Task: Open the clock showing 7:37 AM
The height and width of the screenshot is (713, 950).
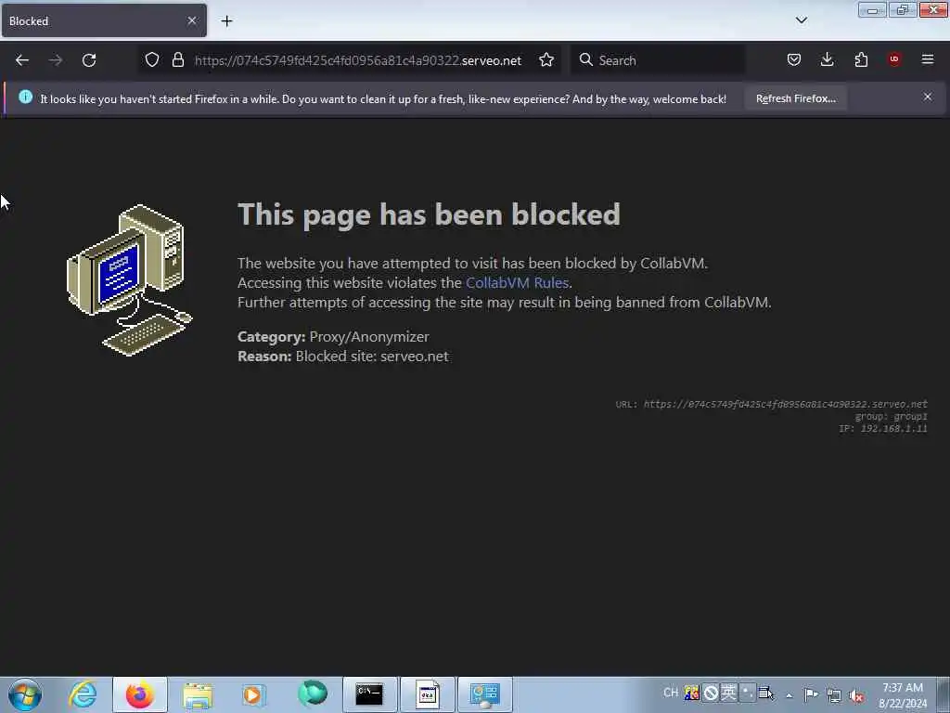Action: (903, 694)
